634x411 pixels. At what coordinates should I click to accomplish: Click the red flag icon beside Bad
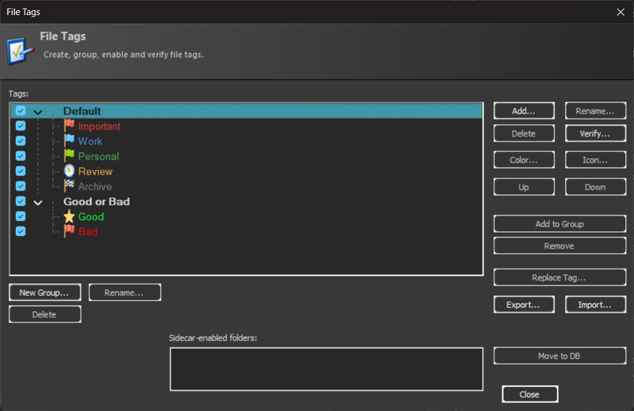(x=69, y=231)
